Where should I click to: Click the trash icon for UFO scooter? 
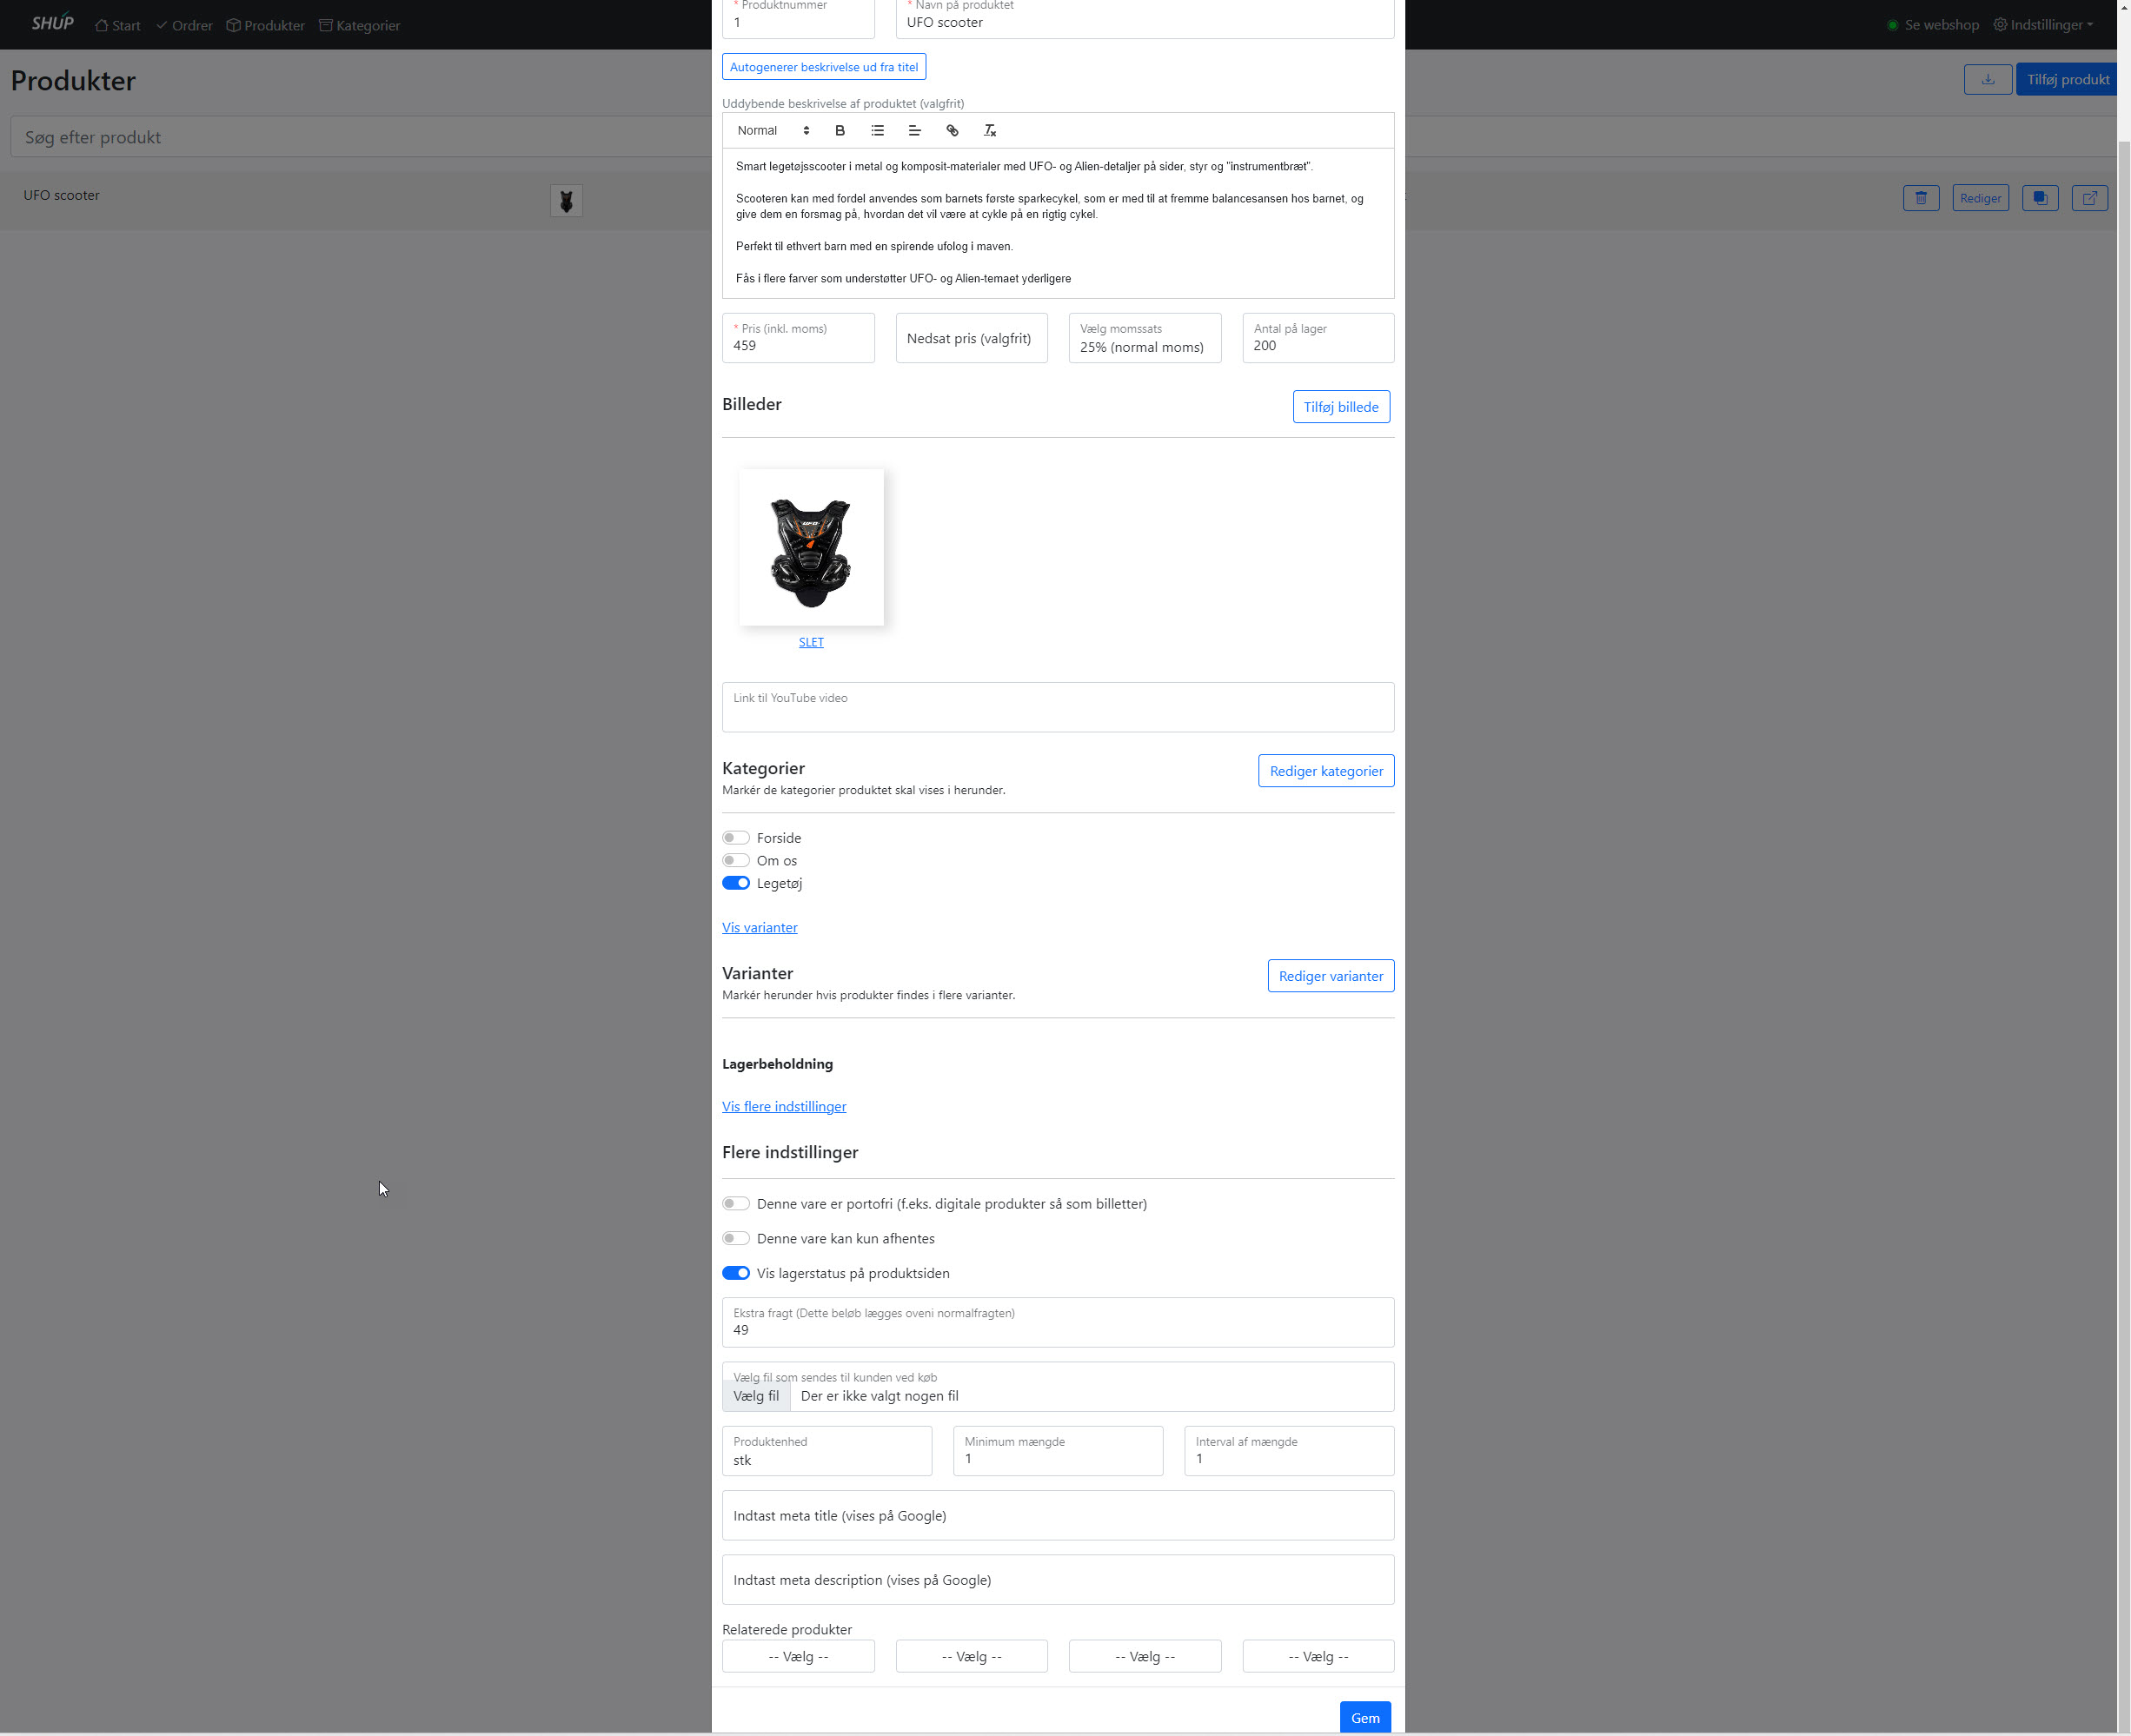coord(1920,198)
